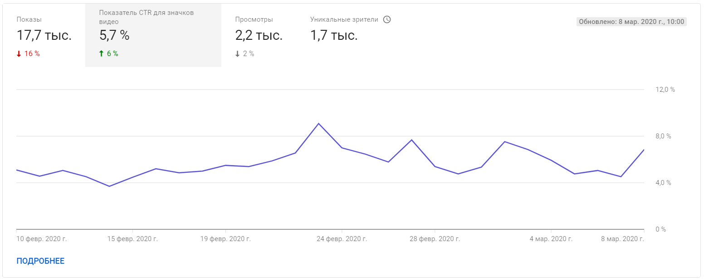Click the Обновлено timestamp badge
The image size is (704, 280).
[x=631, y=22]
